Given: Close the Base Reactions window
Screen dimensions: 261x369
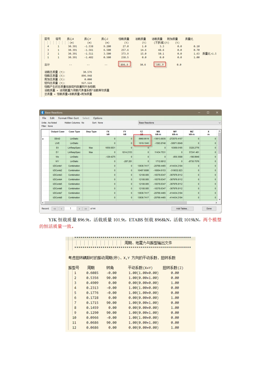Looking at the screenshot, I should (x=217, y=112).
